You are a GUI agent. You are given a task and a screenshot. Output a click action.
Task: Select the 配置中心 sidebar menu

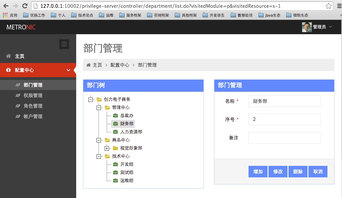click(38, 70)
